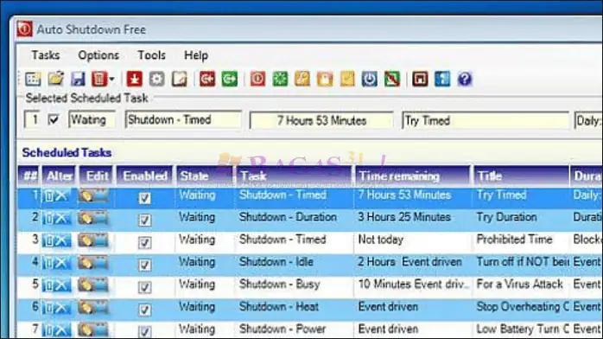Open tasks file with the folder icon
Screen dimensions: 603x339
point(56,79)
